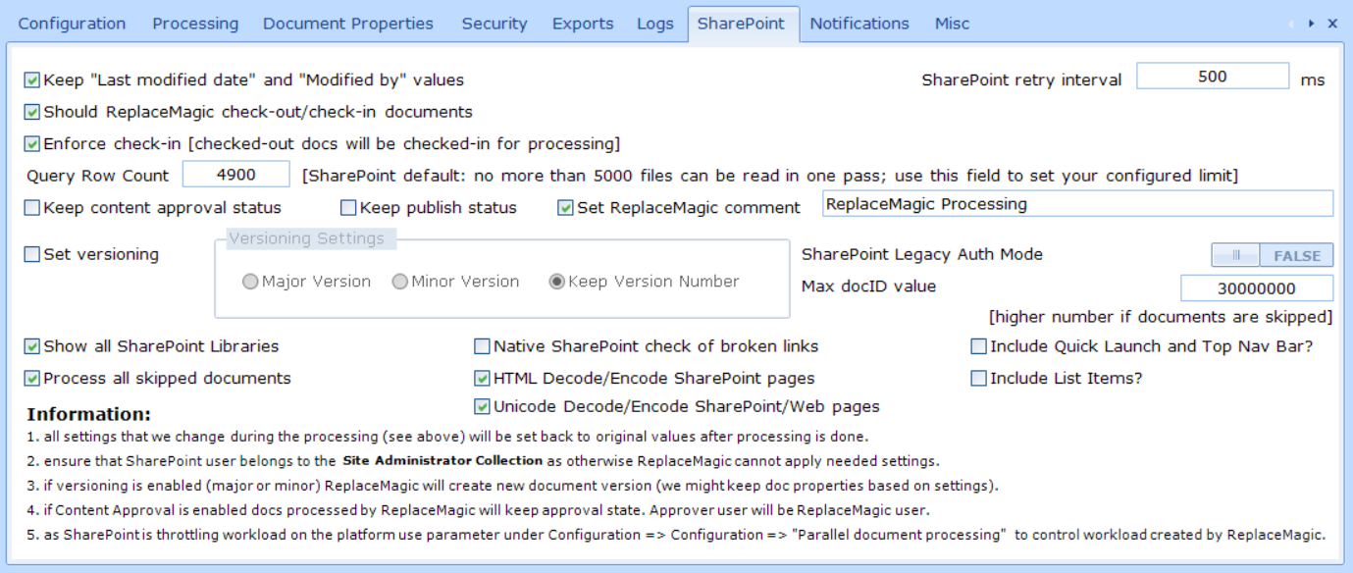Enable Include List Items checkbox
This screenshot has height=573, width=1353.
[x=978, y=378]
